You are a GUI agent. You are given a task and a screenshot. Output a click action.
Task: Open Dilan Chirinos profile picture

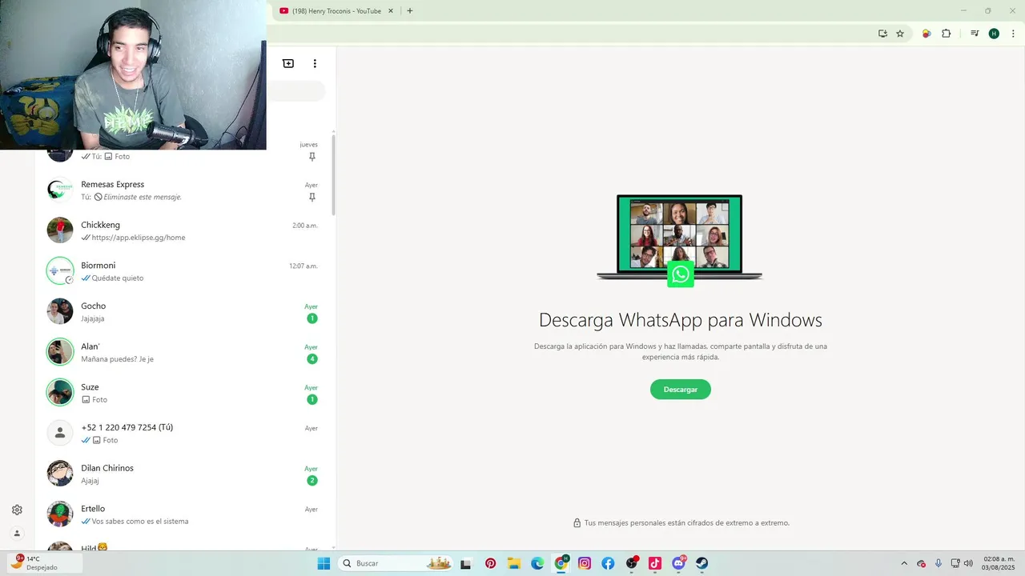coord(60,474)
